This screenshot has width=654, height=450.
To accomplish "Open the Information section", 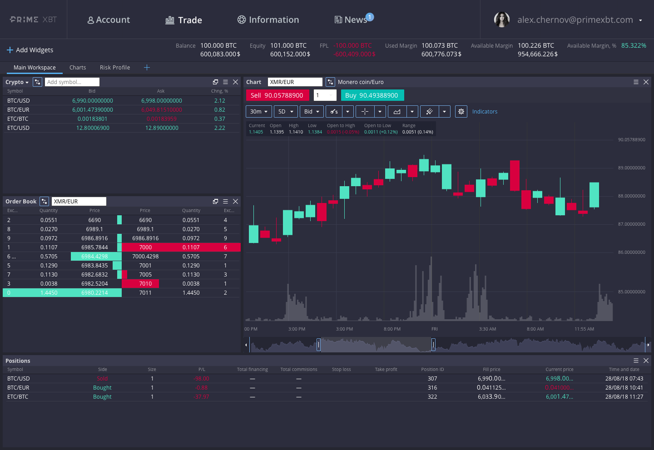I will point(268,20).
